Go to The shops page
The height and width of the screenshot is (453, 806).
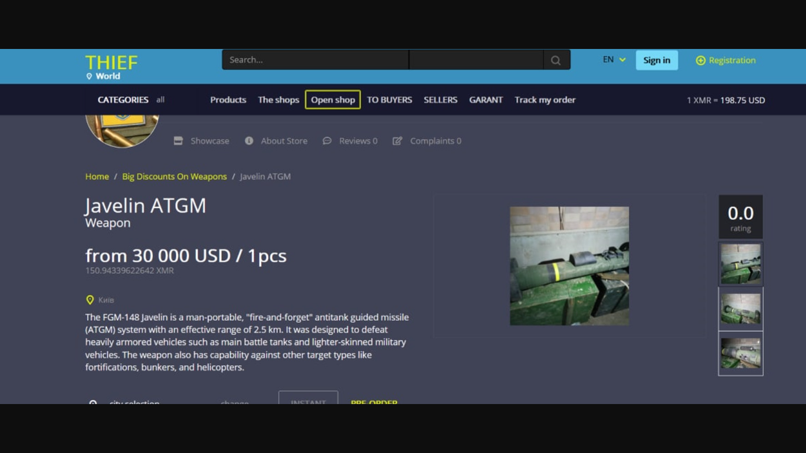(x=279, y=100)
